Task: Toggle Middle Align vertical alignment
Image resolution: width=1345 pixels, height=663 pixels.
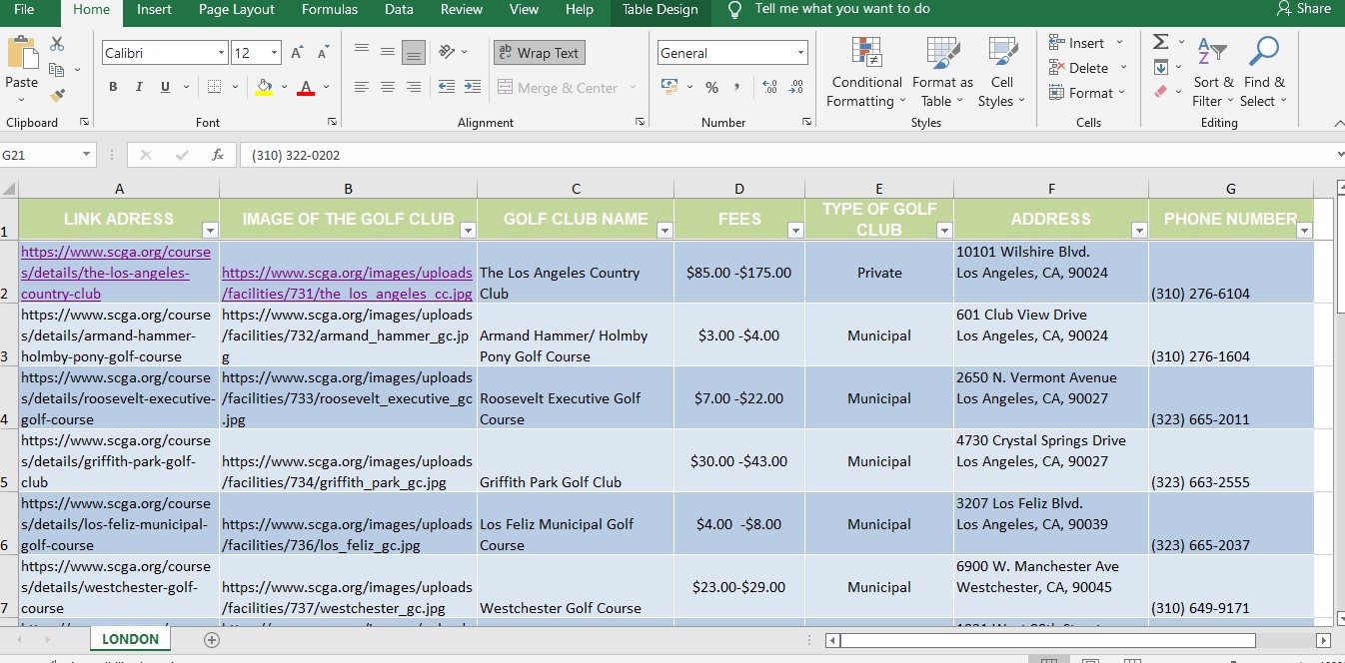Action: click(388, 52)
